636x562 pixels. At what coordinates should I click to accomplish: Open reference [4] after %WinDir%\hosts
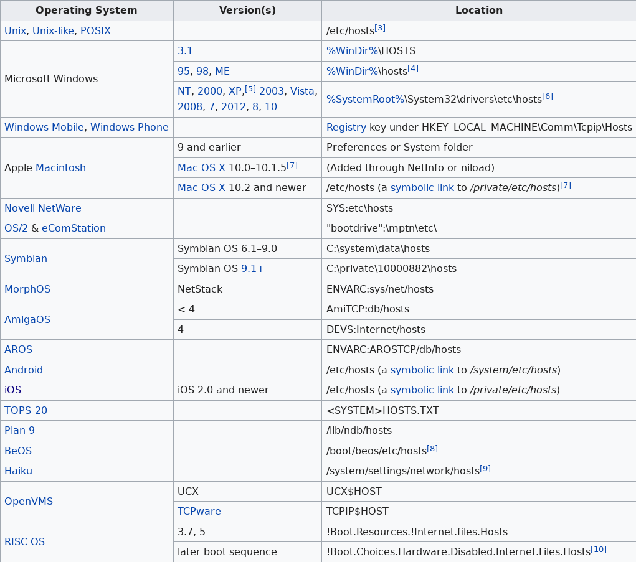click(413, 68)
